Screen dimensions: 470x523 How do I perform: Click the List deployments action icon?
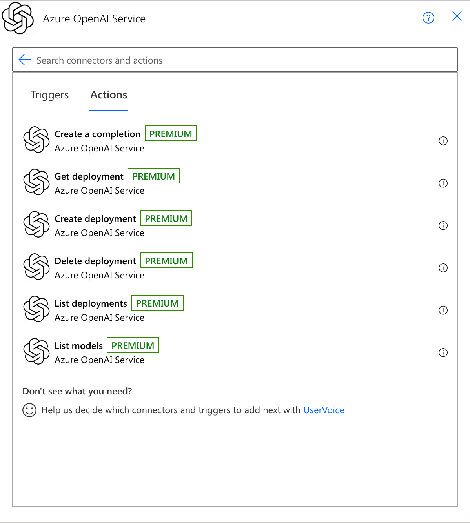[x=36, y=309]
